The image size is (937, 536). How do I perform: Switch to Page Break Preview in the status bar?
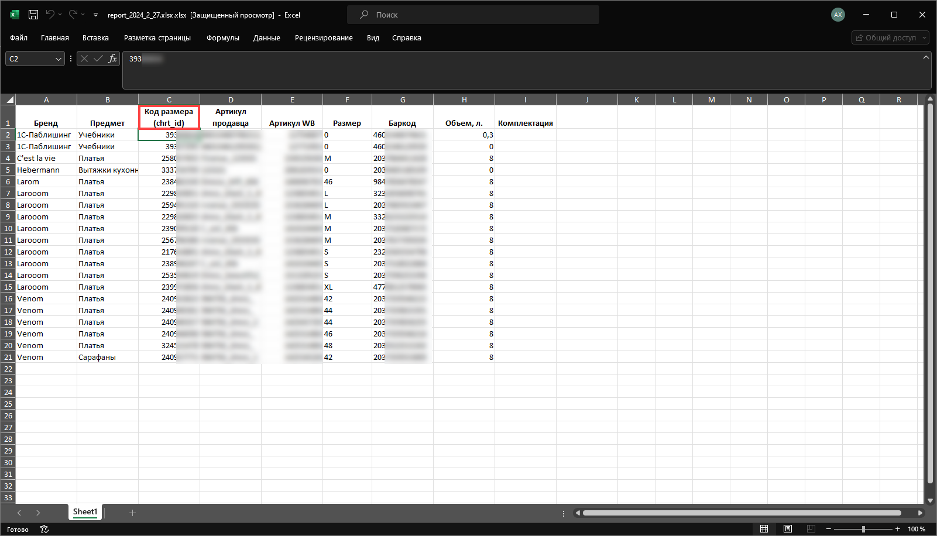pyautogui.click(x=811, y=529)
